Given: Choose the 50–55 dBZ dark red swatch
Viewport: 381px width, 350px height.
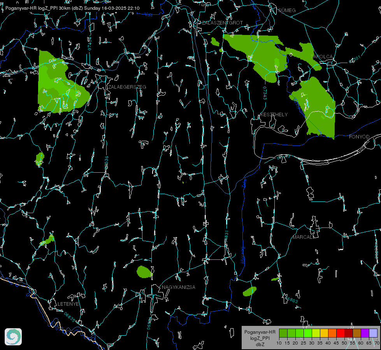Looking at the screenshot, I should point(349,333).
